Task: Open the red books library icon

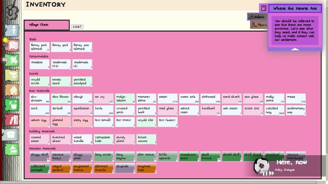Action: click(x=12, y=120)
